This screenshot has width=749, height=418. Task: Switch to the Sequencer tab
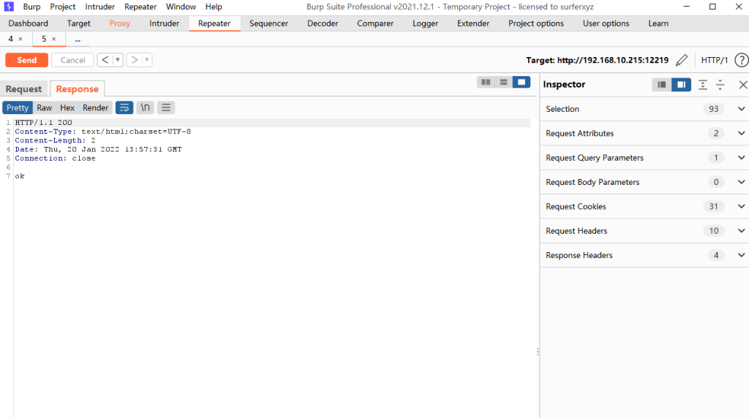268,23
